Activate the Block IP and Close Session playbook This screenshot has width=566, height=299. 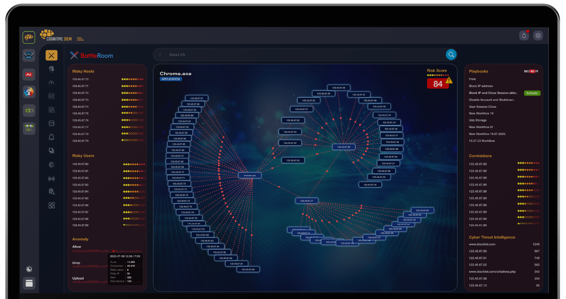pyautogui.click(x=532, y=93)
